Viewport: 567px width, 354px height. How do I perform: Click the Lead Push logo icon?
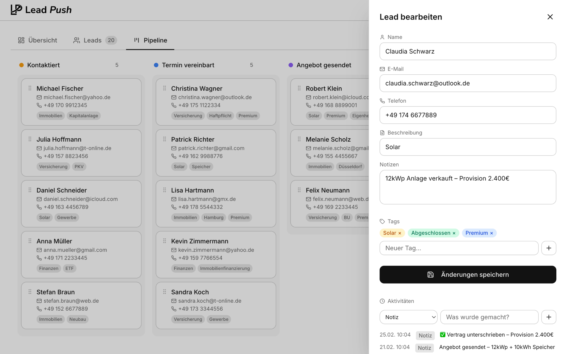16,9
